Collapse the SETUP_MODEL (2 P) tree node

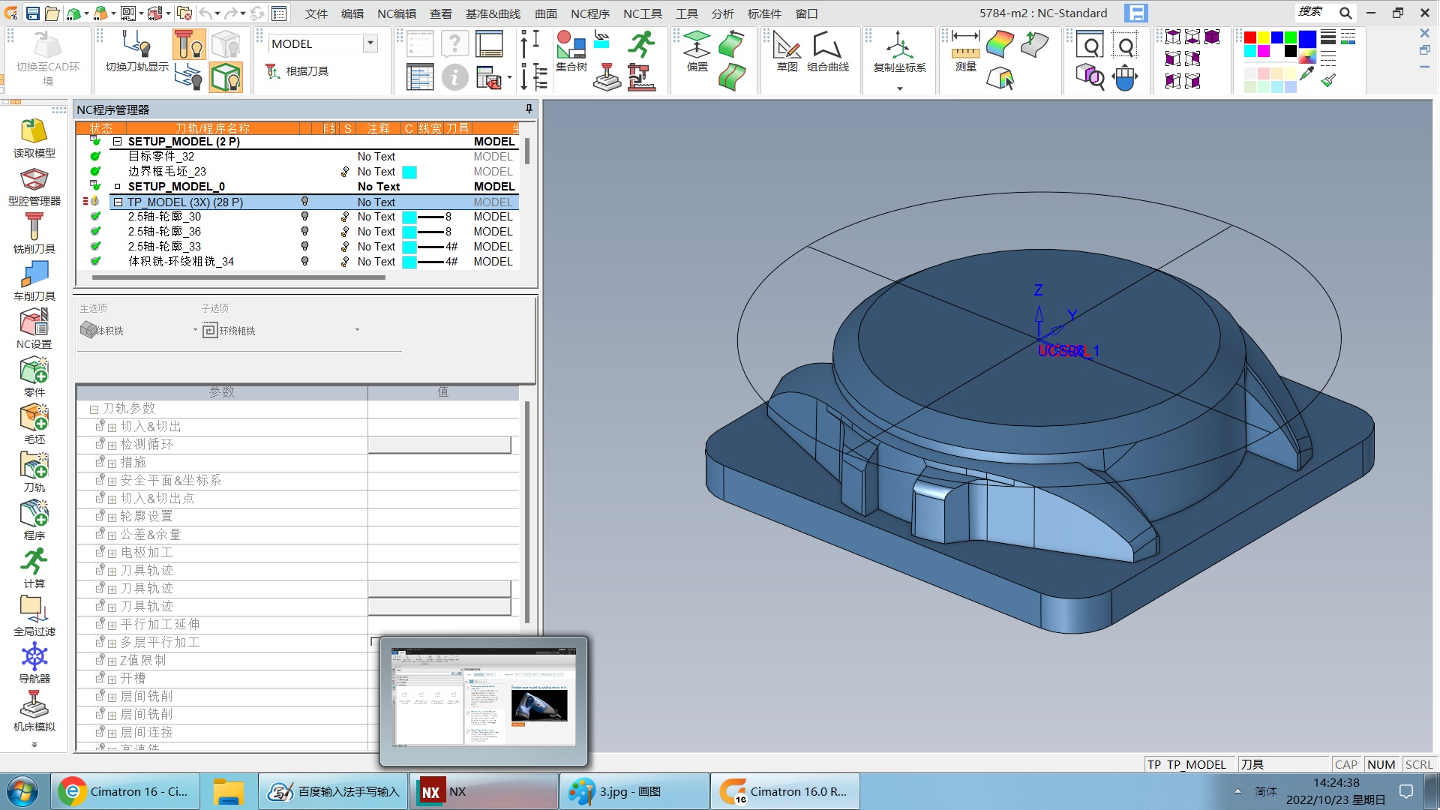pyautogui.click(x=118, y=142)
